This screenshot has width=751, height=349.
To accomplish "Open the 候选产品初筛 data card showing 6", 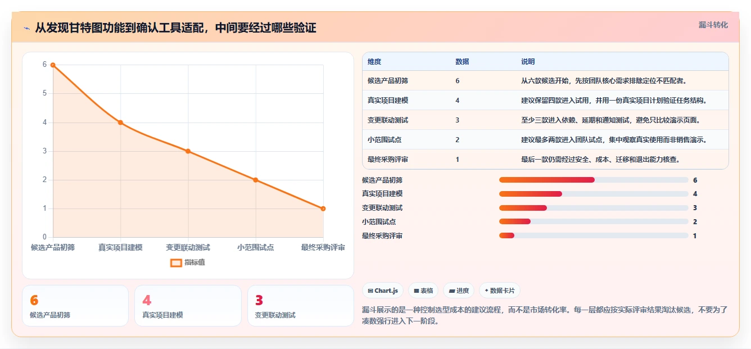I will pyautogui.click(x=75, y=306).
